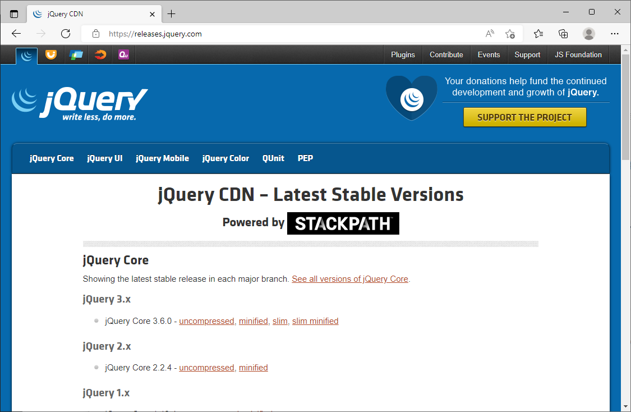Viewport: 631px width, 412px height.
Task: Click the vertical scrollbar thumb
Action: click(x=625, y=107)
